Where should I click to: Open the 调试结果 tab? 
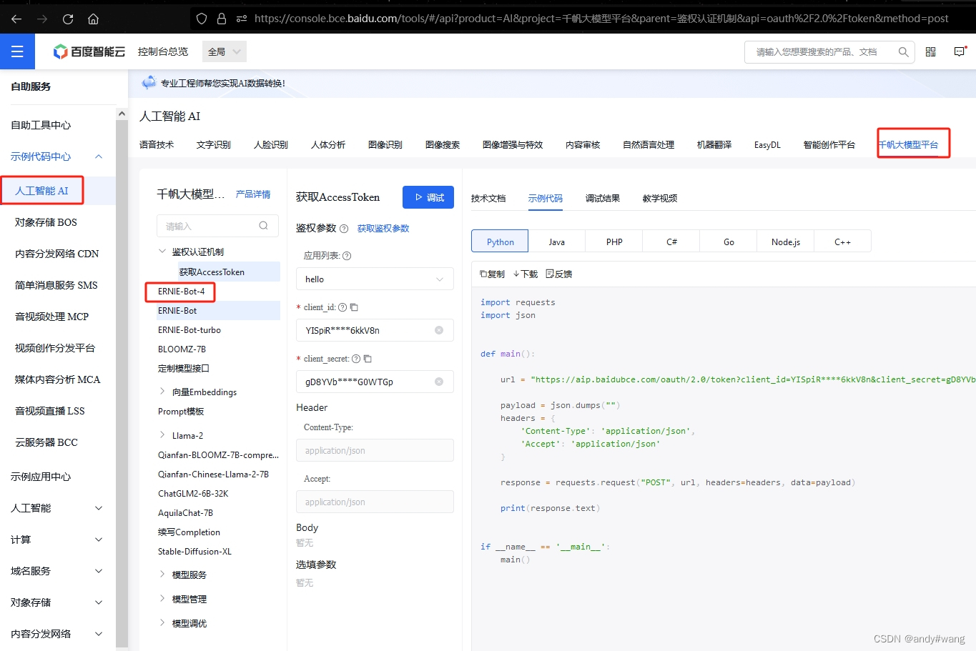(603, 198)
